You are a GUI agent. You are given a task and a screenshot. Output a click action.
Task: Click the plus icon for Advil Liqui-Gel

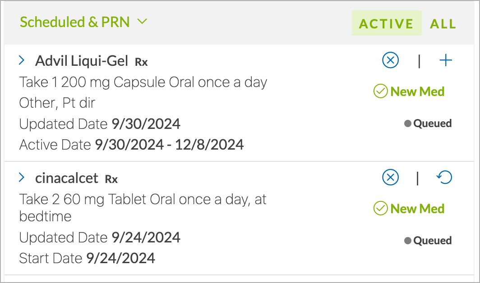(446, 60)
